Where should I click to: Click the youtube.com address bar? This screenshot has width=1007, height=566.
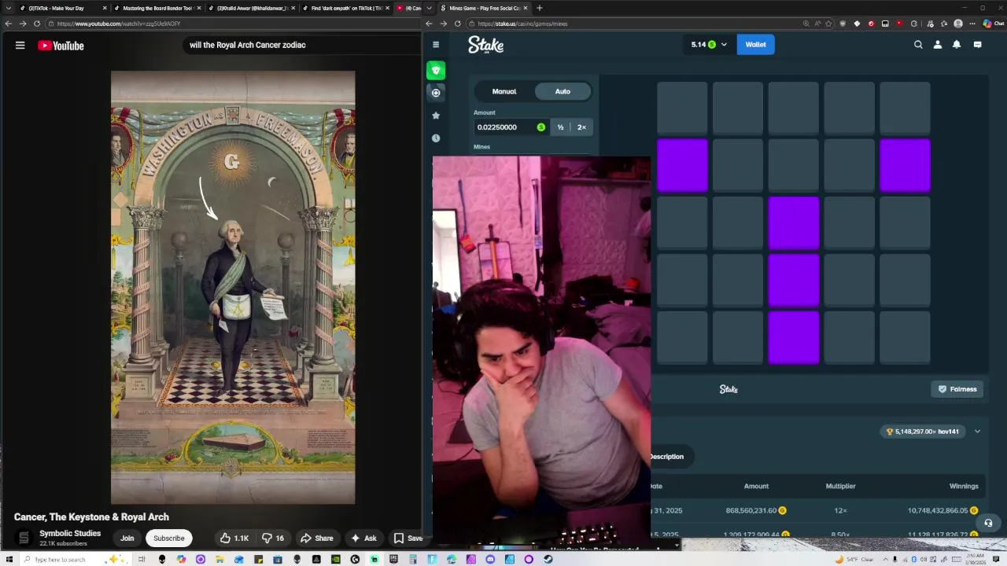[232, 24]
